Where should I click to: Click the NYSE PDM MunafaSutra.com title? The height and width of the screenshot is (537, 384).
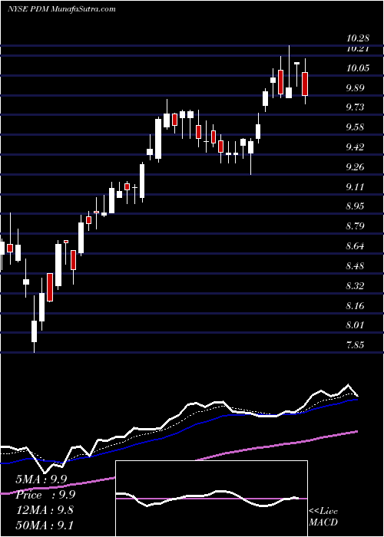61,9
